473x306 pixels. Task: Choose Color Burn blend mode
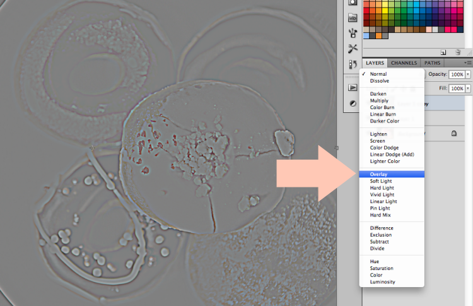(392, 107)
